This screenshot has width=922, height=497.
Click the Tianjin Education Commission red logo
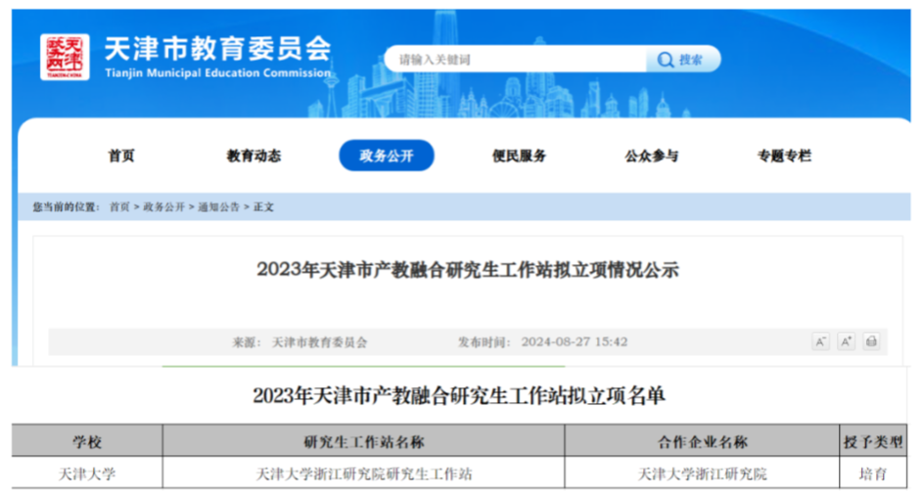pos(65,57)
